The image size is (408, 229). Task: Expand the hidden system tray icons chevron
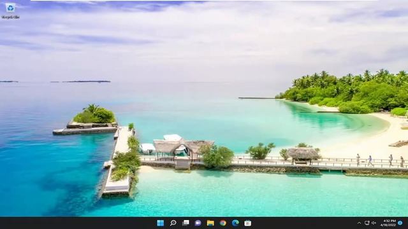click(359, 223)
